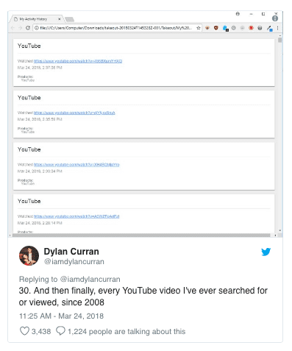This screenshot has height=351, width=292.
Task: Open the third watched YouTube link
Action: 76,165
